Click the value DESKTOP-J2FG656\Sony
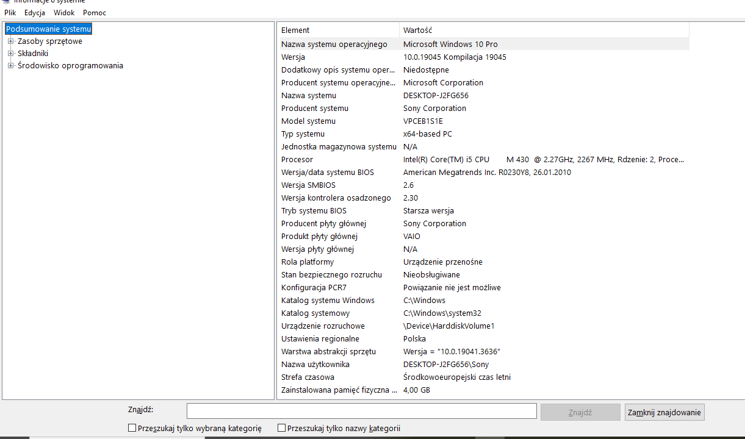745x439 pixels. coord(446,364)
